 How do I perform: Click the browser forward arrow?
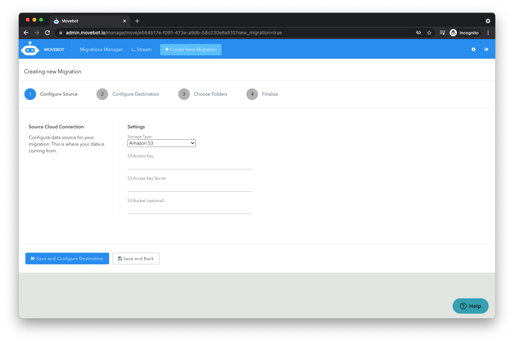37,33
